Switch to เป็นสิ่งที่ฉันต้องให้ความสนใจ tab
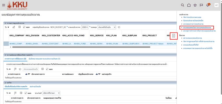The height and width of the screenshot is (104, 222). 16,86
